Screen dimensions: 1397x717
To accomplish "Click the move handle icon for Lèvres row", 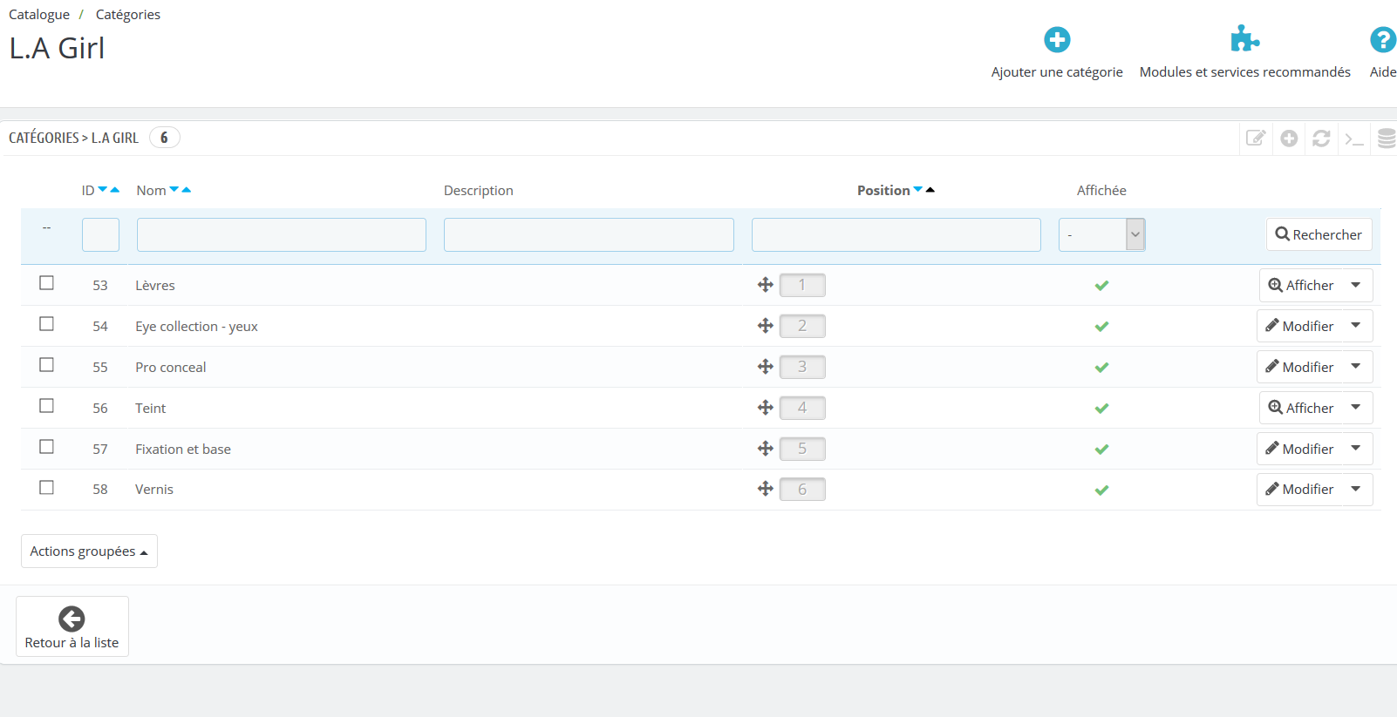I will coord(766,285).
